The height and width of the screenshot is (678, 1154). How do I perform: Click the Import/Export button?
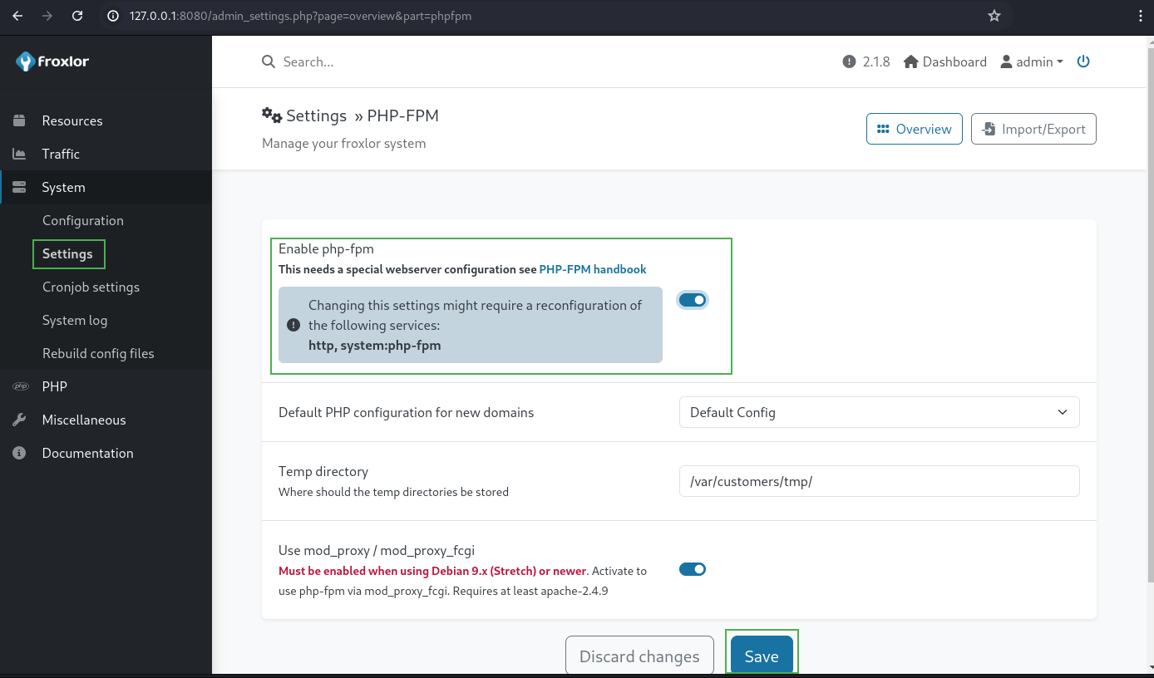pos(1033,129)
